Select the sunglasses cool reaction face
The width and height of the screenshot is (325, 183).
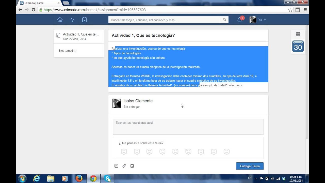150,152
